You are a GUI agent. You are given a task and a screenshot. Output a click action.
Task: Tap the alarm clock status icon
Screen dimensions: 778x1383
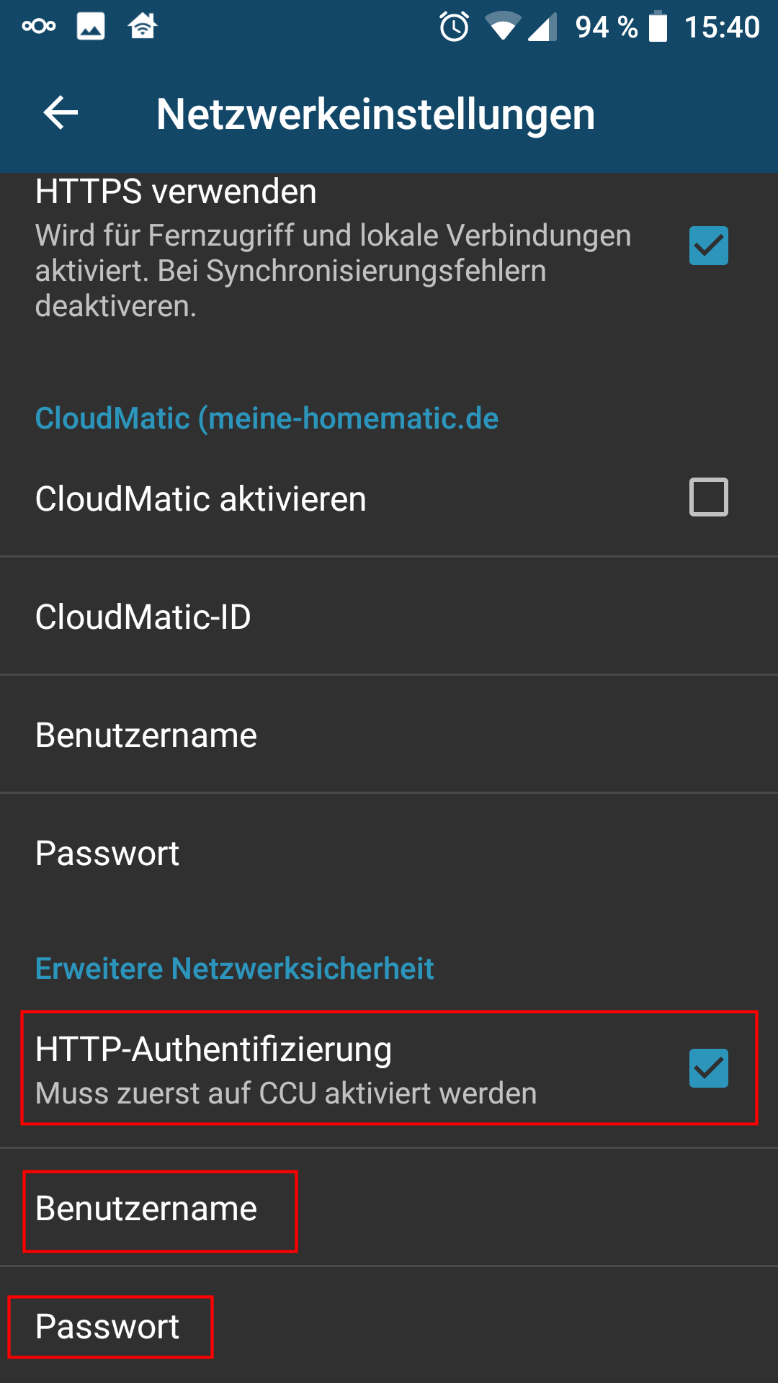pyautogui.click(x=454, y=27)
